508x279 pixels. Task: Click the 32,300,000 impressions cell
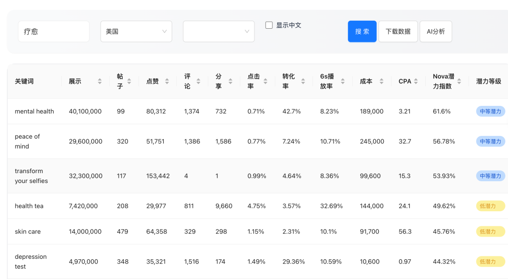(x=86, y=176)
